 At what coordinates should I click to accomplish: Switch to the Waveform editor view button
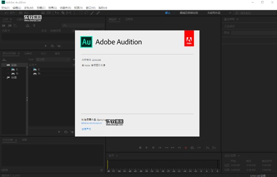coord(9,13)
